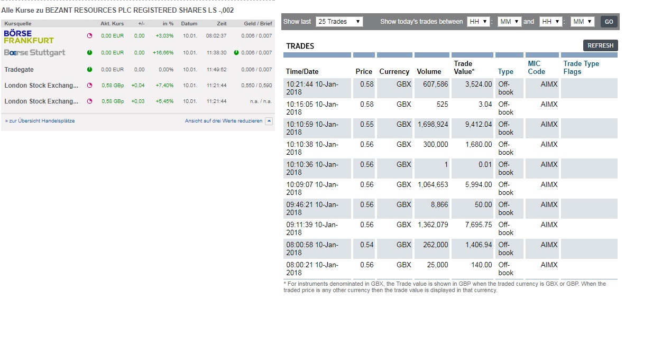This screenshot has width=671, height=356.
Task: Click green icon next to Stuttgart Geld/Brief value
Action: tap(236, 53)
